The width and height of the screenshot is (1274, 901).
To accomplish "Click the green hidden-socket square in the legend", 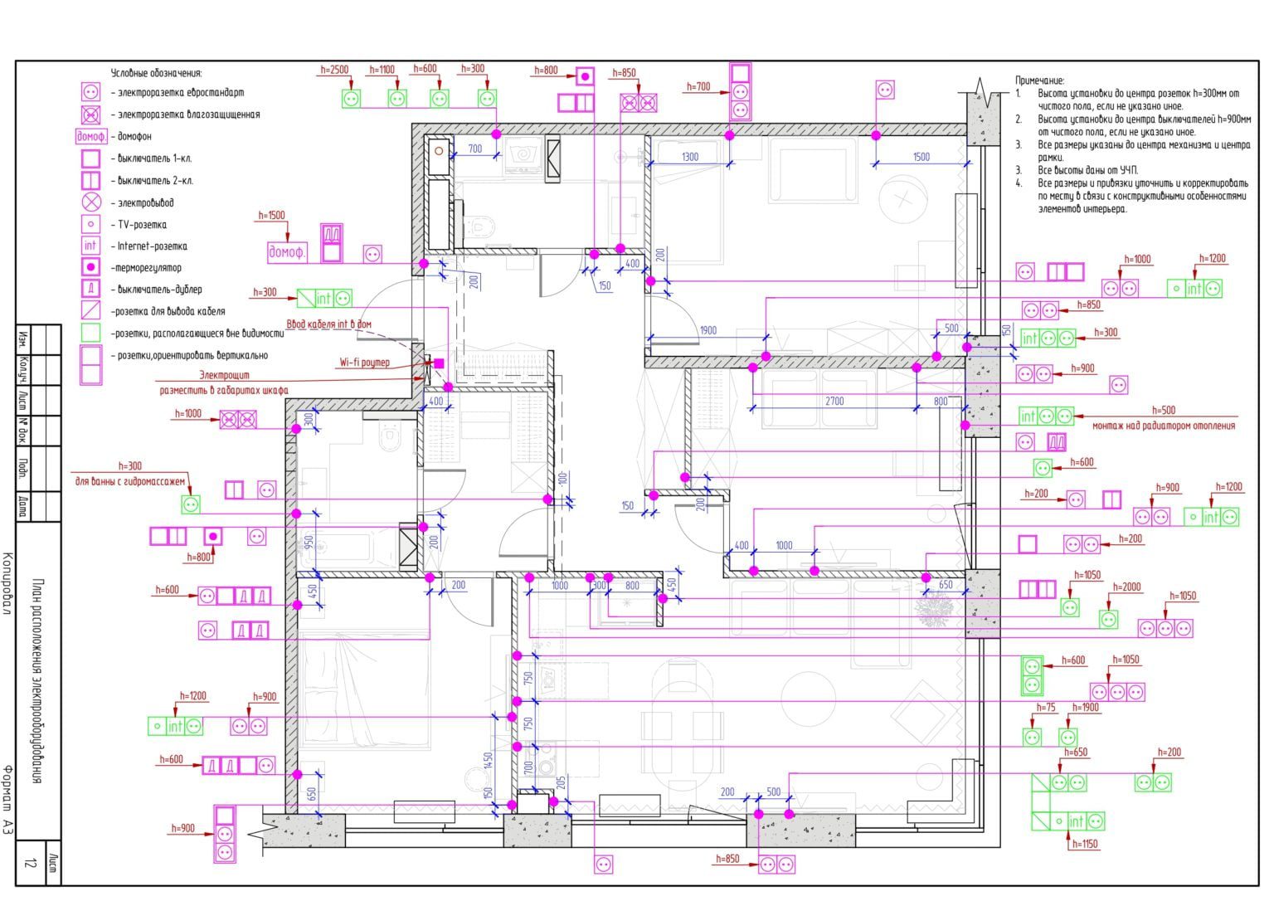I will (x=90, y=333).
